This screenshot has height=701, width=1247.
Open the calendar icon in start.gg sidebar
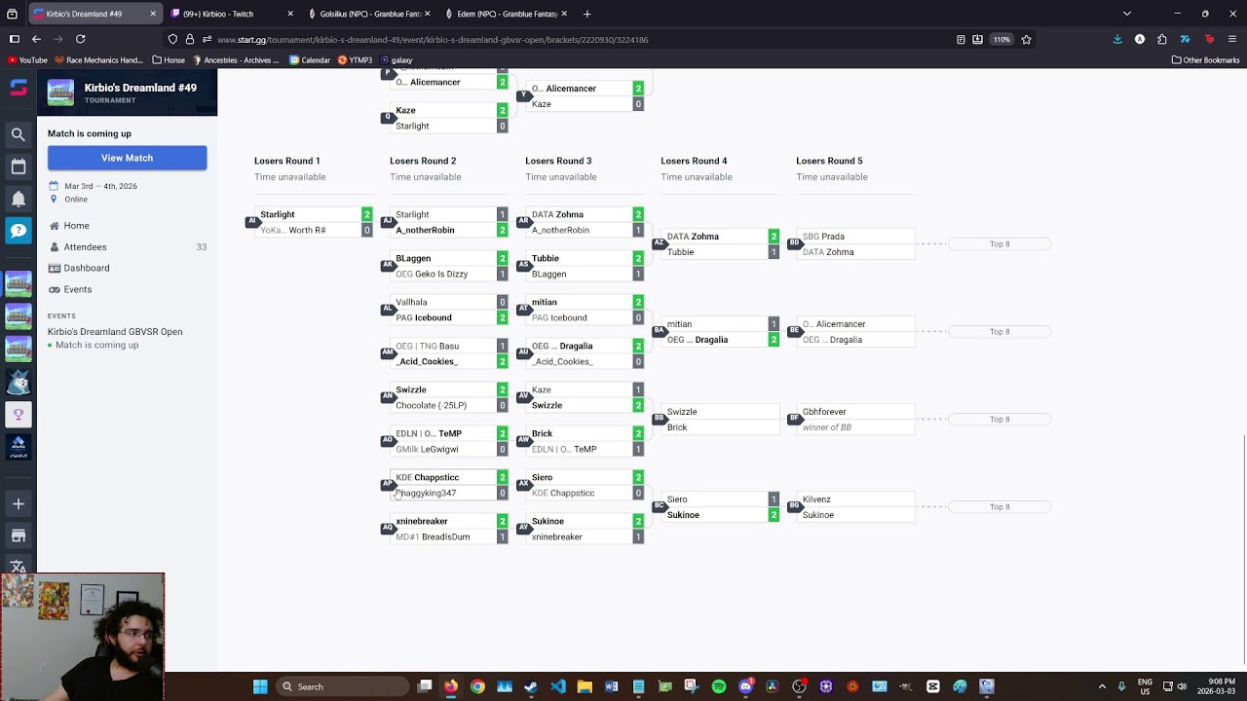pos(18,166)
